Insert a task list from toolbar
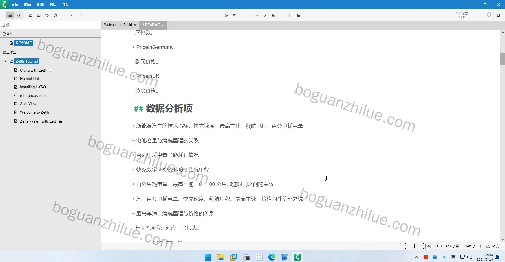The width and height of the screenshot is (505, 262). pyautogui.click(x=282, y=15)
